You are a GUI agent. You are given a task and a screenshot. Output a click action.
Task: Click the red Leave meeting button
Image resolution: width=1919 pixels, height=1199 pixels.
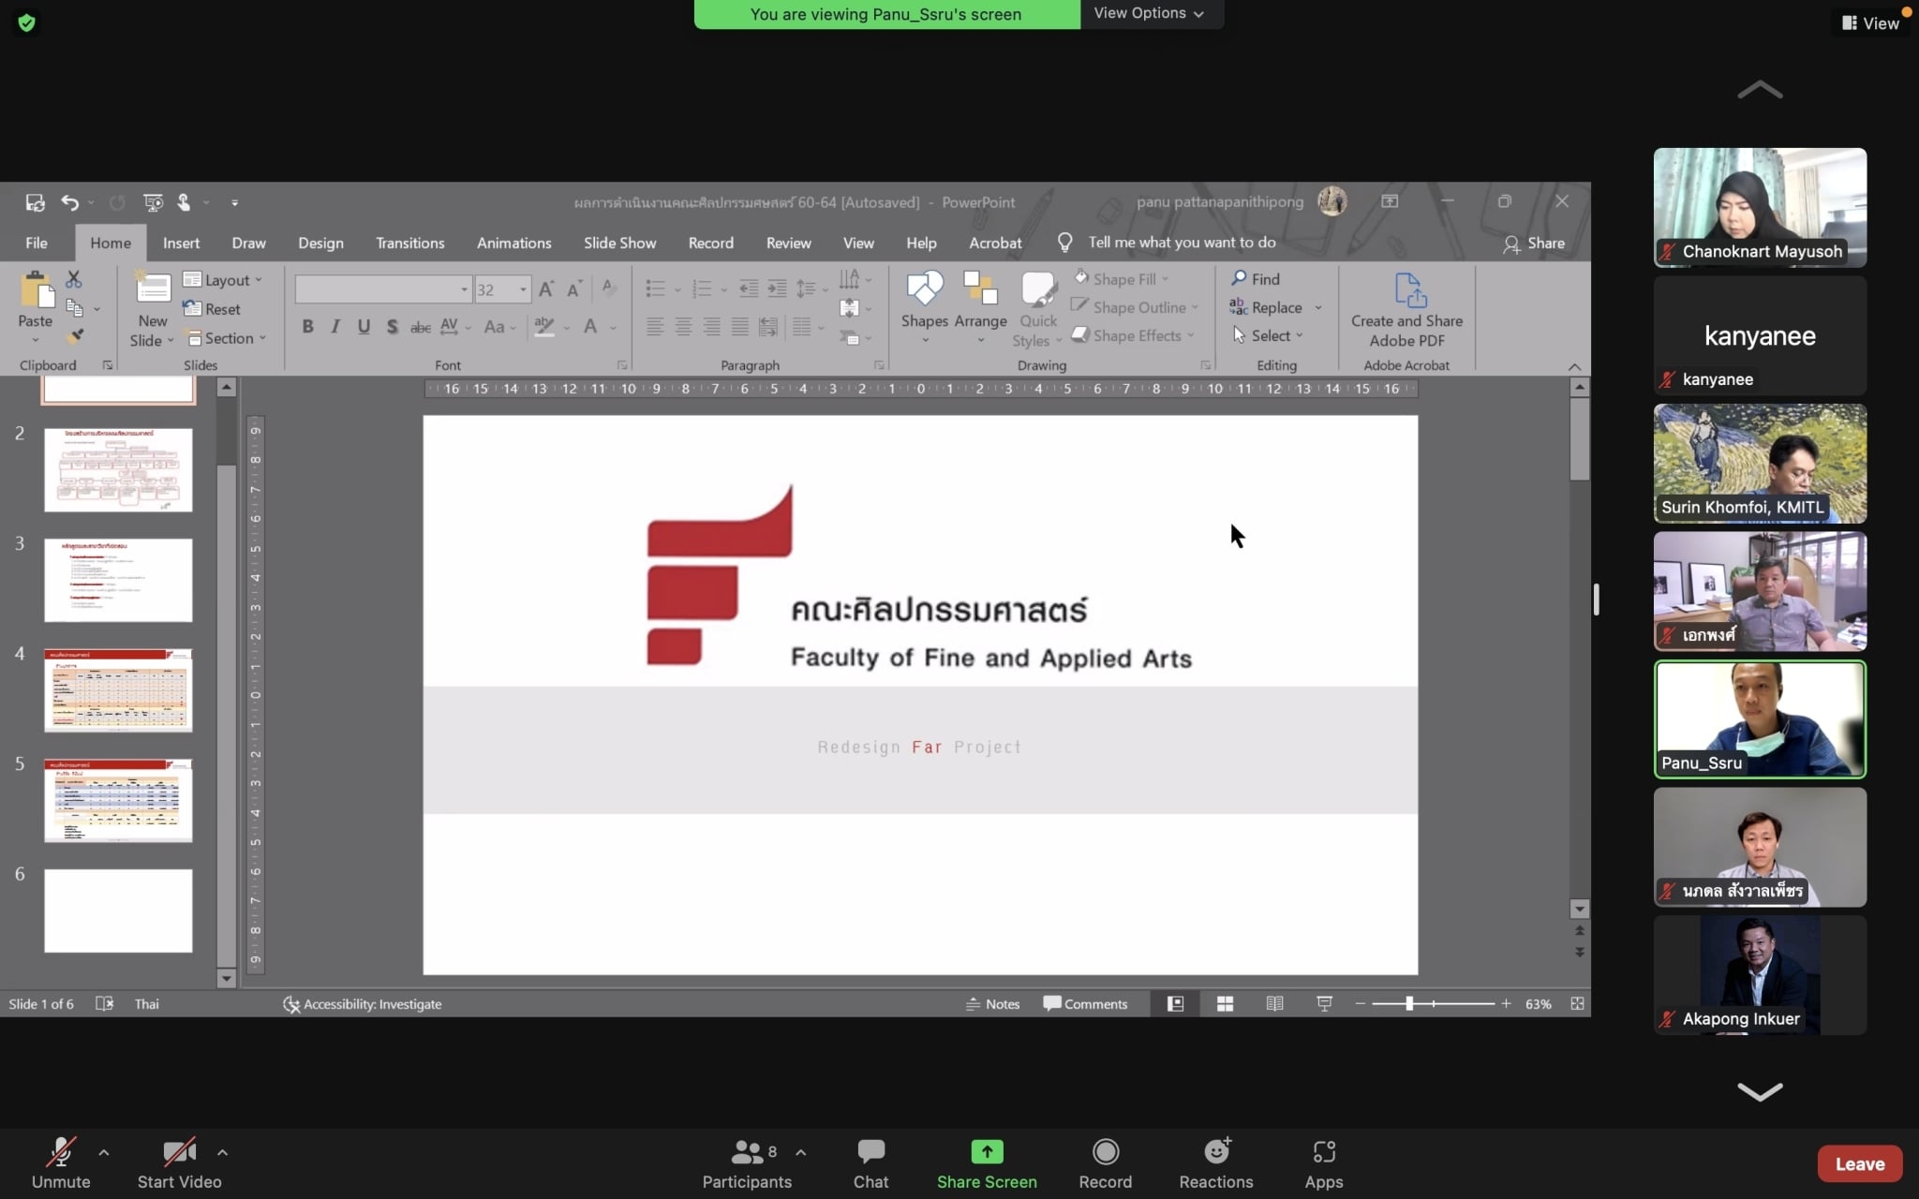pyautogui.click(x=1859, y=1163)
